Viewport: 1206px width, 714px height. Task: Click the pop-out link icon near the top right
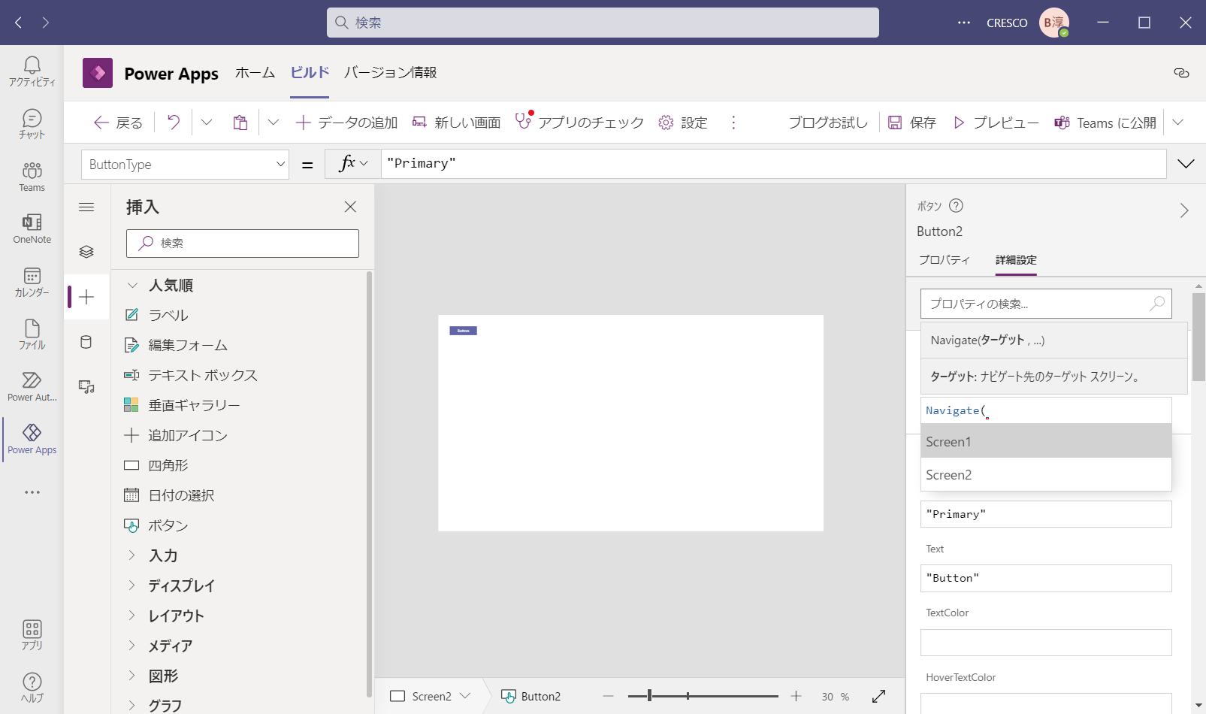(x=1181, y=73)
